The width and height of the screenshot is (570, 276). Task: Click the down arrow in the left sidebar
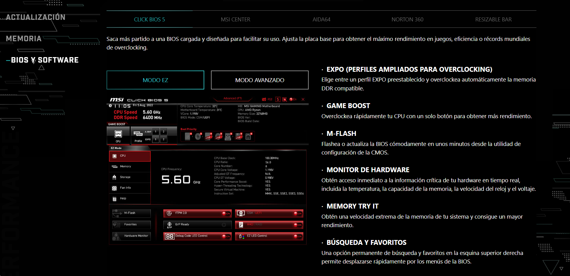(13, 128)
